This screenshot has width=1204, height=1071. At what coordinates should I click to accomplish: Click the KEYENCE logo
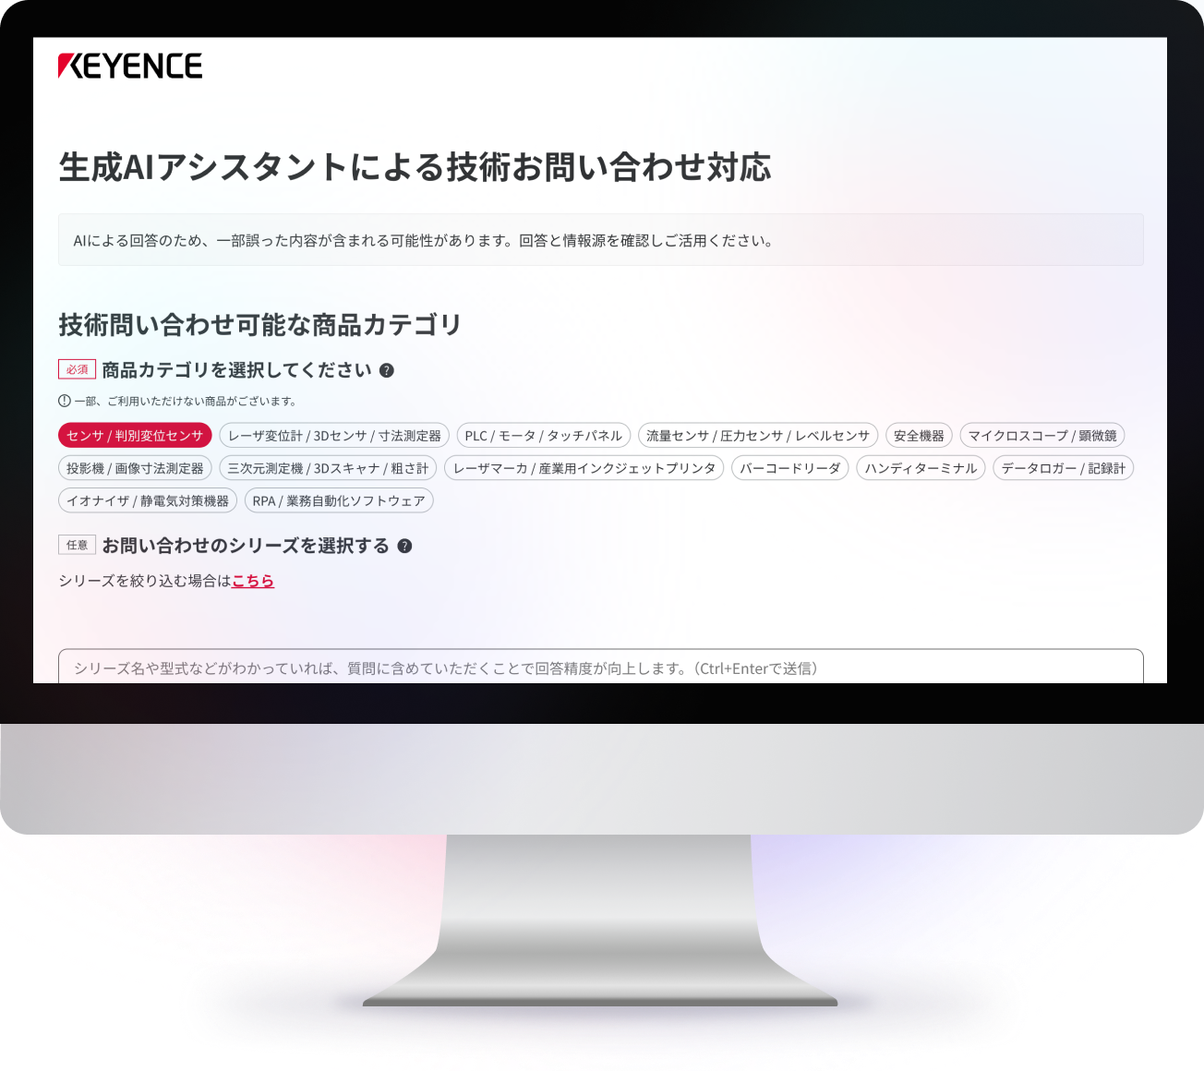(130, 66)
